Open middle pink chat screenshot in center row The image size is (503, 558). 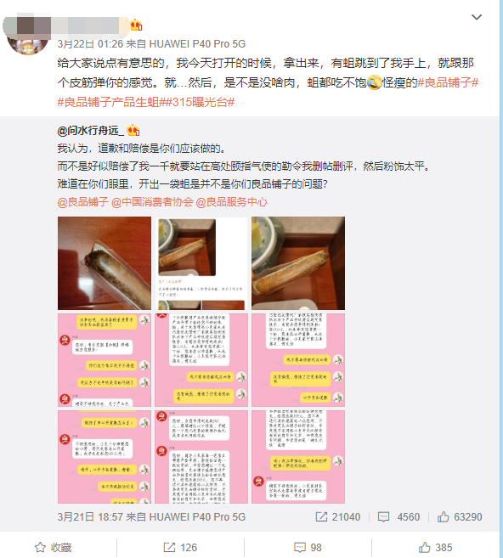[201, 360]
